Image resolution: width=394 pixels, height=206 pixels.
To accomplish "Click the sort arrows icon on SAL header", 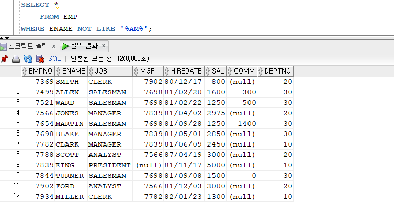I will 208,71.
